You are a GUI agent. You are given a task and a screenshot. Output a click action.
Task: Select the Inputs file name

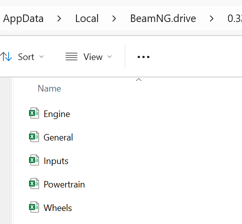56,161
